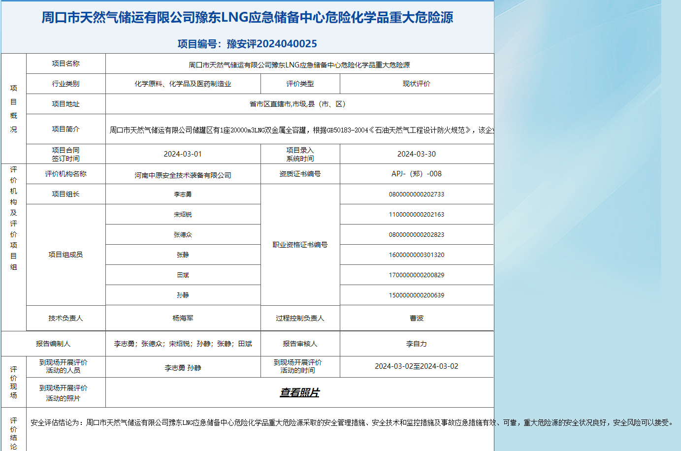Screen dimensions: 681x451
Task: Click the 项目合同签订时间 label
Action: click(x=65, y=154)
